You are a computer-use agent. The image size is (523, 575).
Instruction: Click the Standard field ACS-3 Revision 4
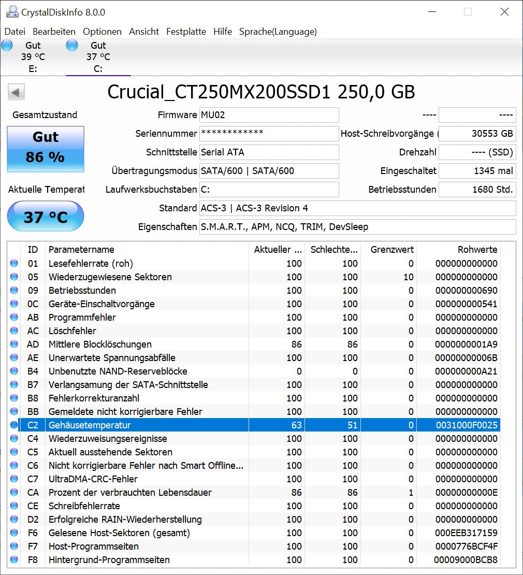coord(358,208)
